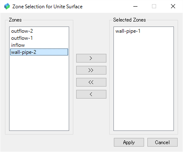Apply the zone selection
Viewport: 183px width, 152px height.
click(129, 142)
